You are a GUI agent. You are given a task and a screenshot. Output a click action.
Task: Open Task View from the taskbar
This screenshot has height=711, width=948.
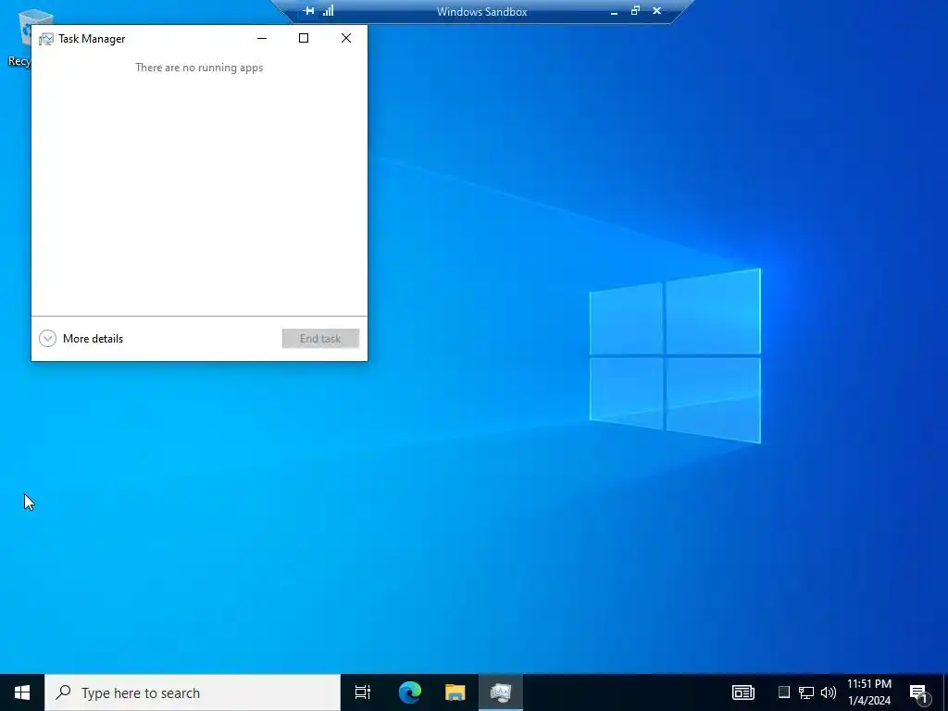click(363, 692)
